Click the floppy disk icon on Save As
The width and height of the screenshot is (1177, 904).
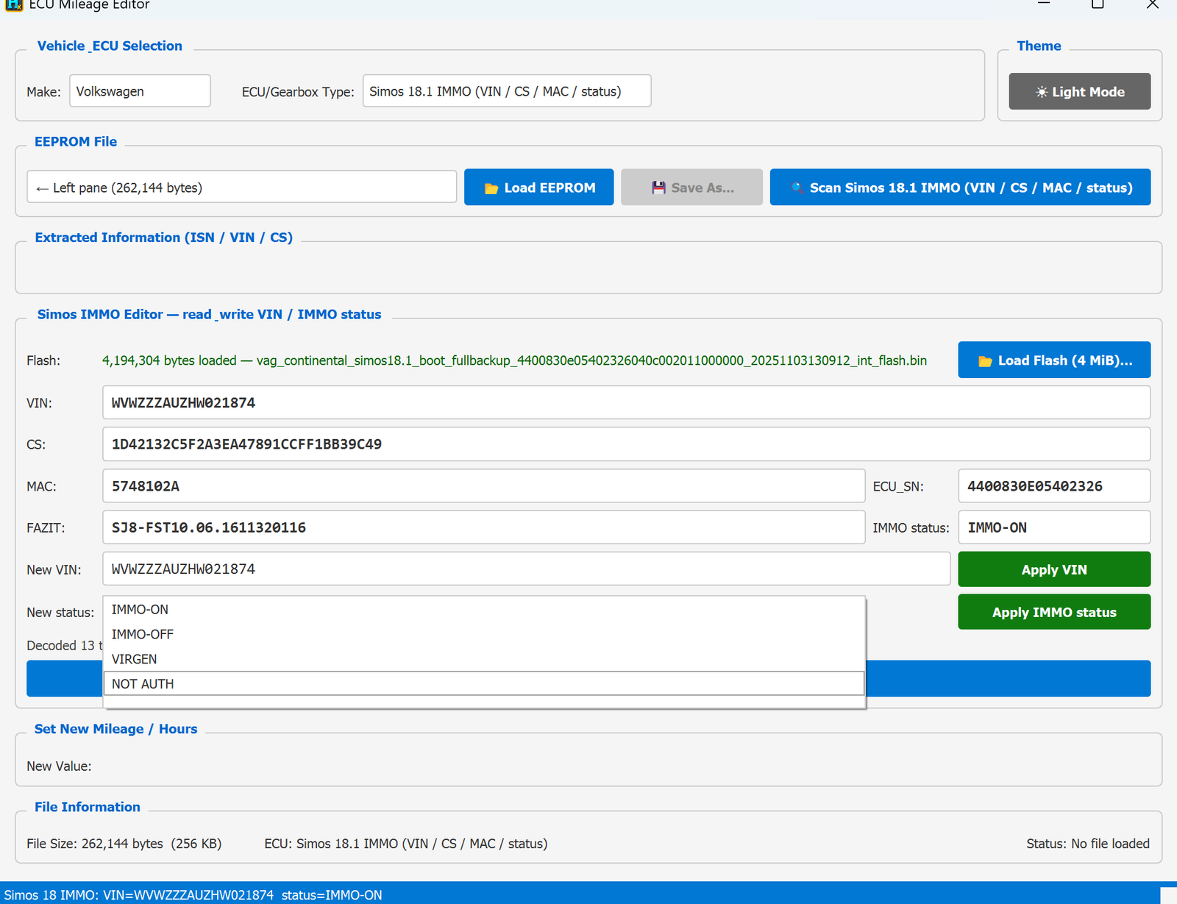point(658,188)
